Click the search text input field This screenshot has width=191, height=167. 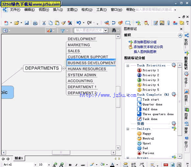tap(89, 30)
